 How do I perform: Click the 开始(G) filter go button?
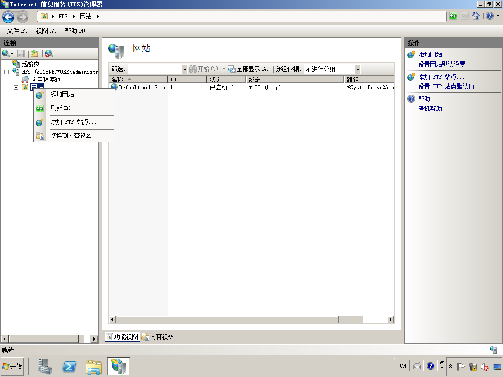coord(203,69)
